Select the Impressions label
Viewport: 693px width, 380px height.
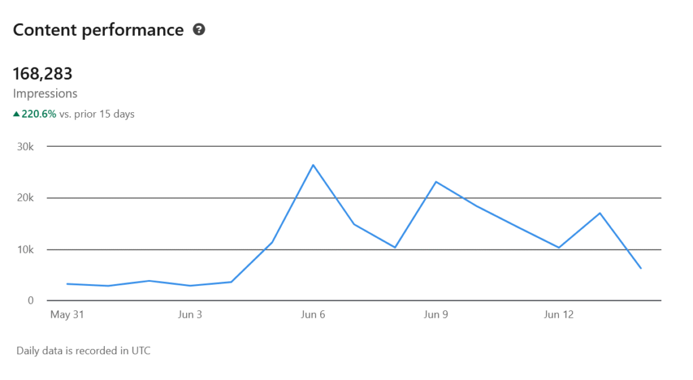[x=45, y=94]
